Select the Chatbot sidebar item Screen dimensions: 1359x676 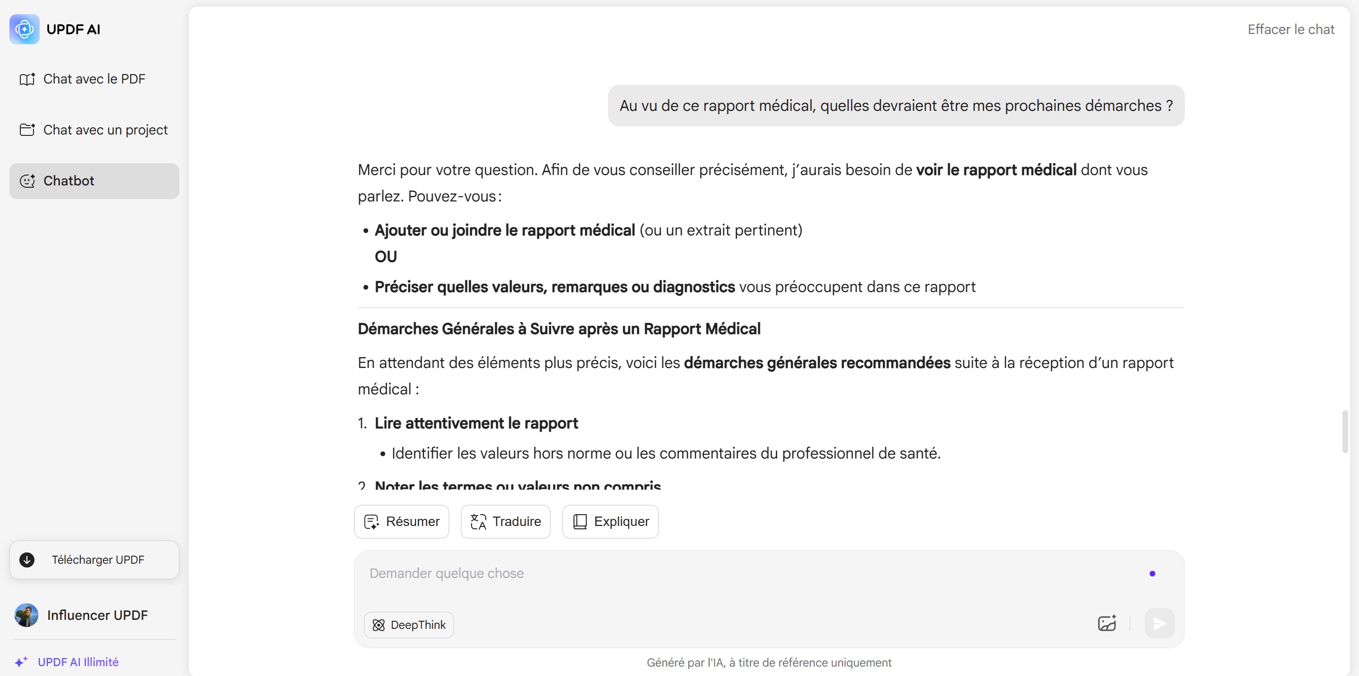coord(94,181)
